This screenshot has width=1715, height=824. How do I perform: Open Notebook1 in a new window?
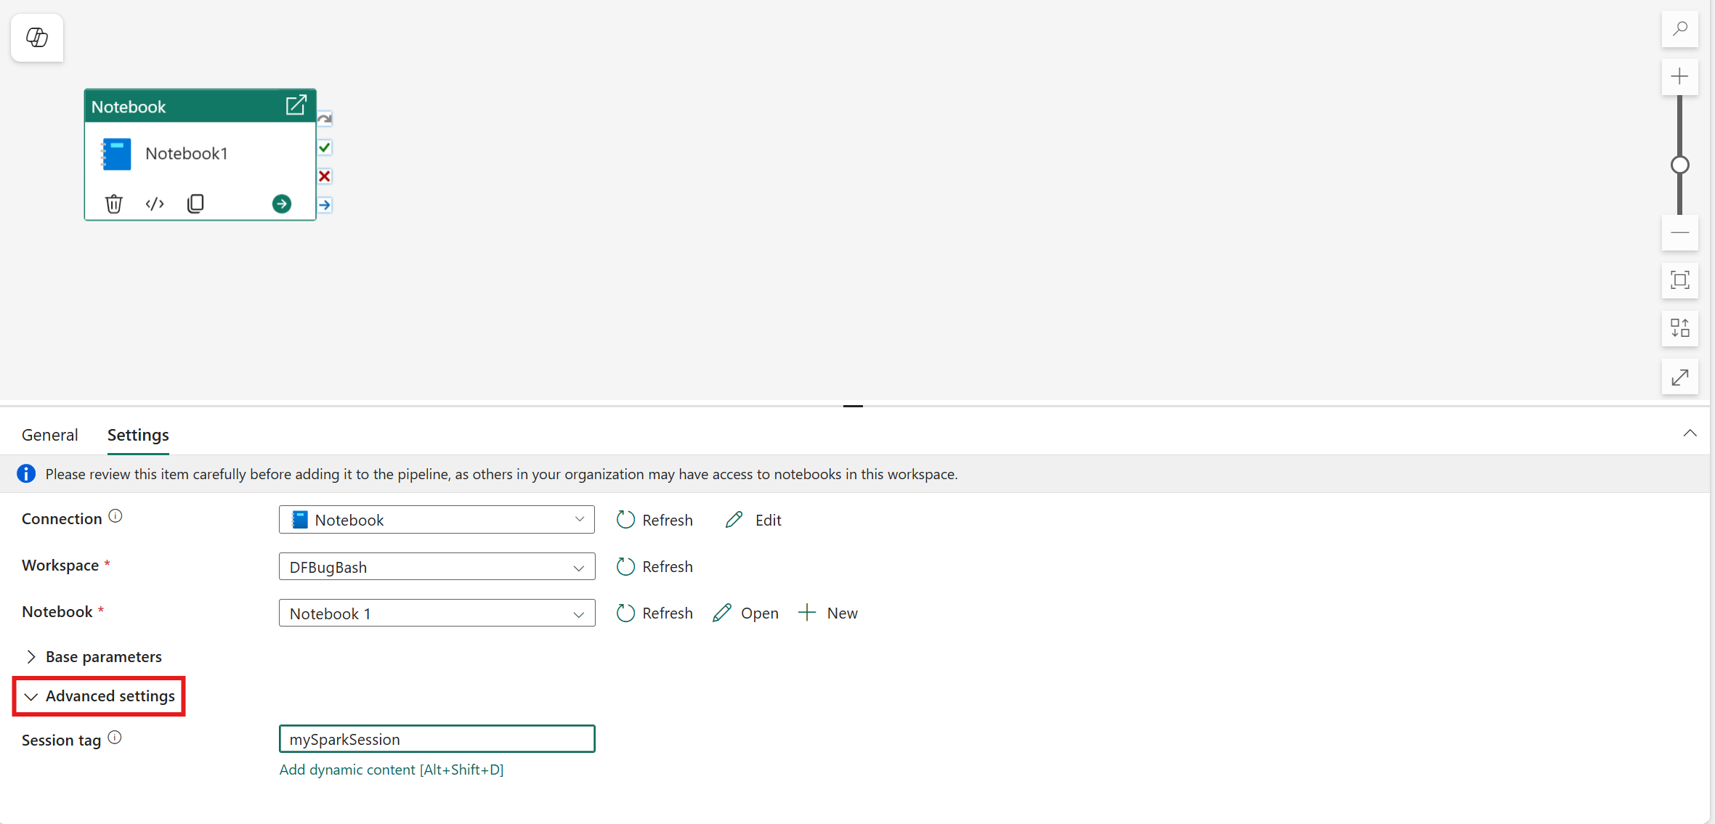click(296, 105)
